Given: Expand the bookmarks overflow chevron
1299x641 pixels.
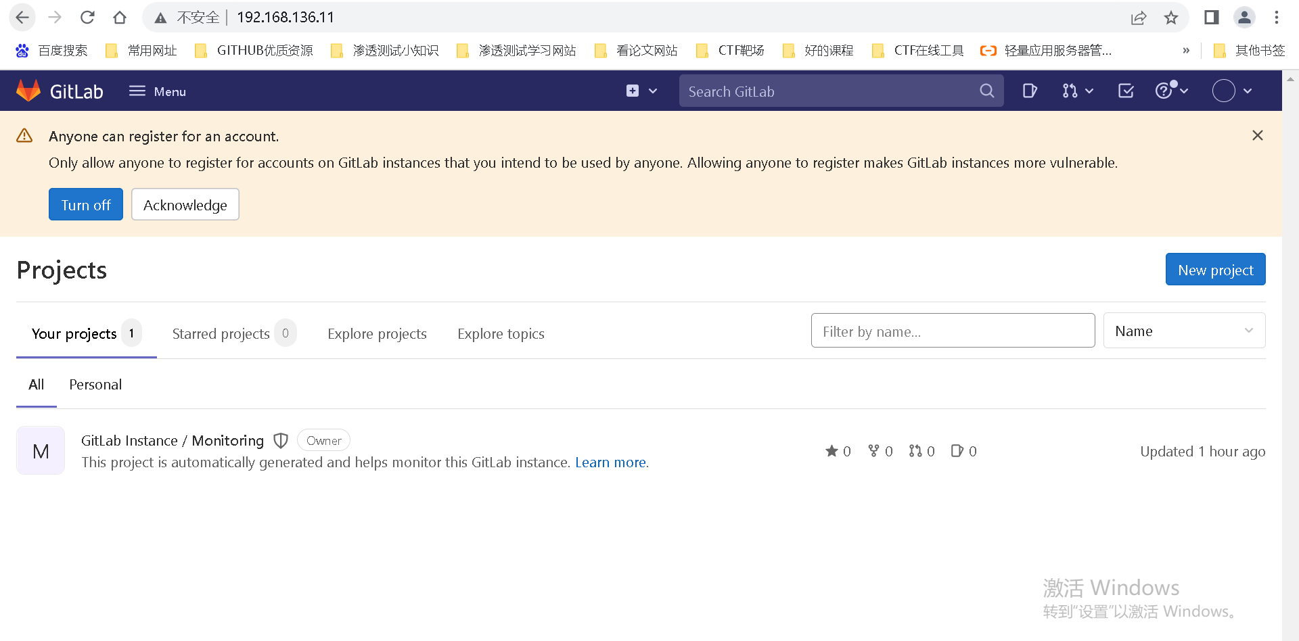Looking at the screenshot, I should 1186,51.
